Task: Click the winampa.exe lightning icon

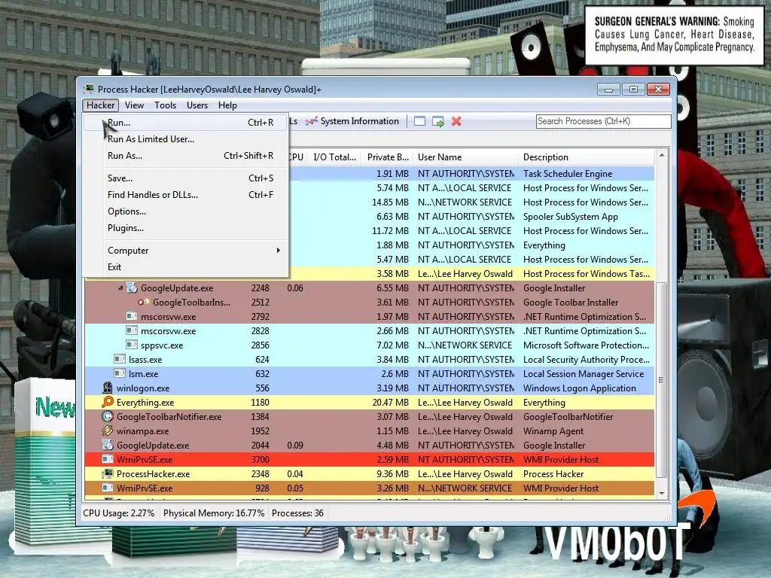Action: (107, 430)
